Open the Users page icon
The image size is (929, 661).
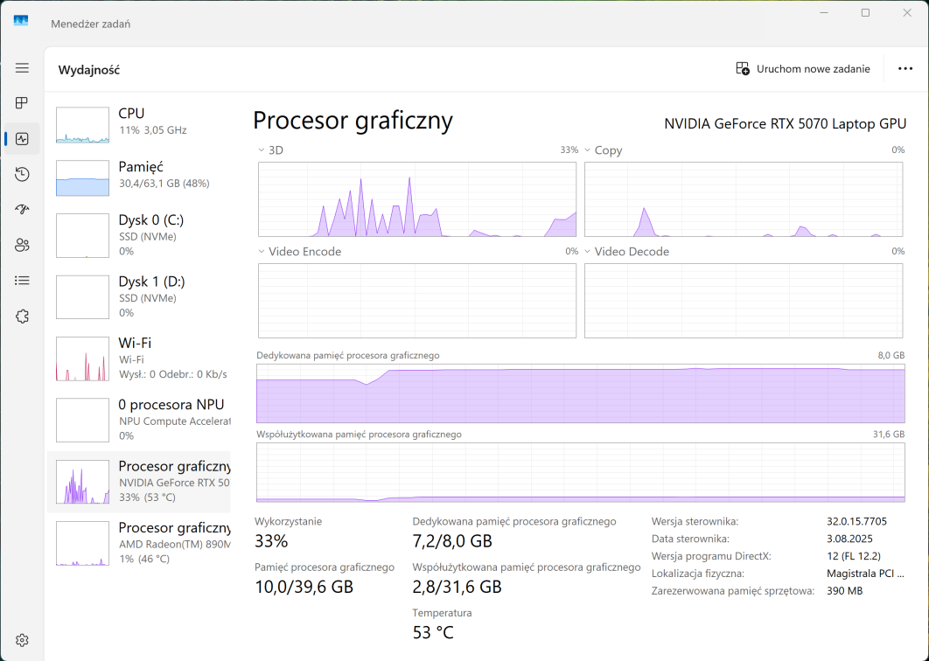click(x=22, y=245)
